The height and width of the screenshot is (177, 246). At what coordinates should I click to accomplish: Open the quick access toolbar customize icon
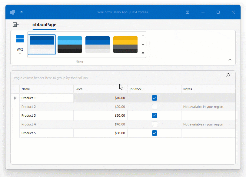point(21,12)
